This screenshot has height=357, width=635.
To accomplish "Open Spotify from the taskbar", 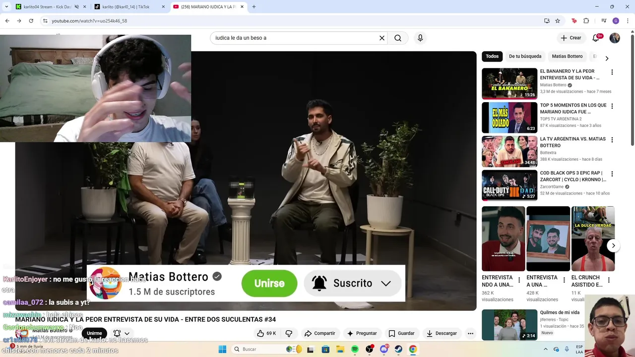I will (x=355, y=349).
